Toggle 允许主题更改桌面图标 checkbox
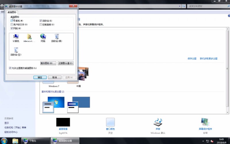 coord(10,68)
